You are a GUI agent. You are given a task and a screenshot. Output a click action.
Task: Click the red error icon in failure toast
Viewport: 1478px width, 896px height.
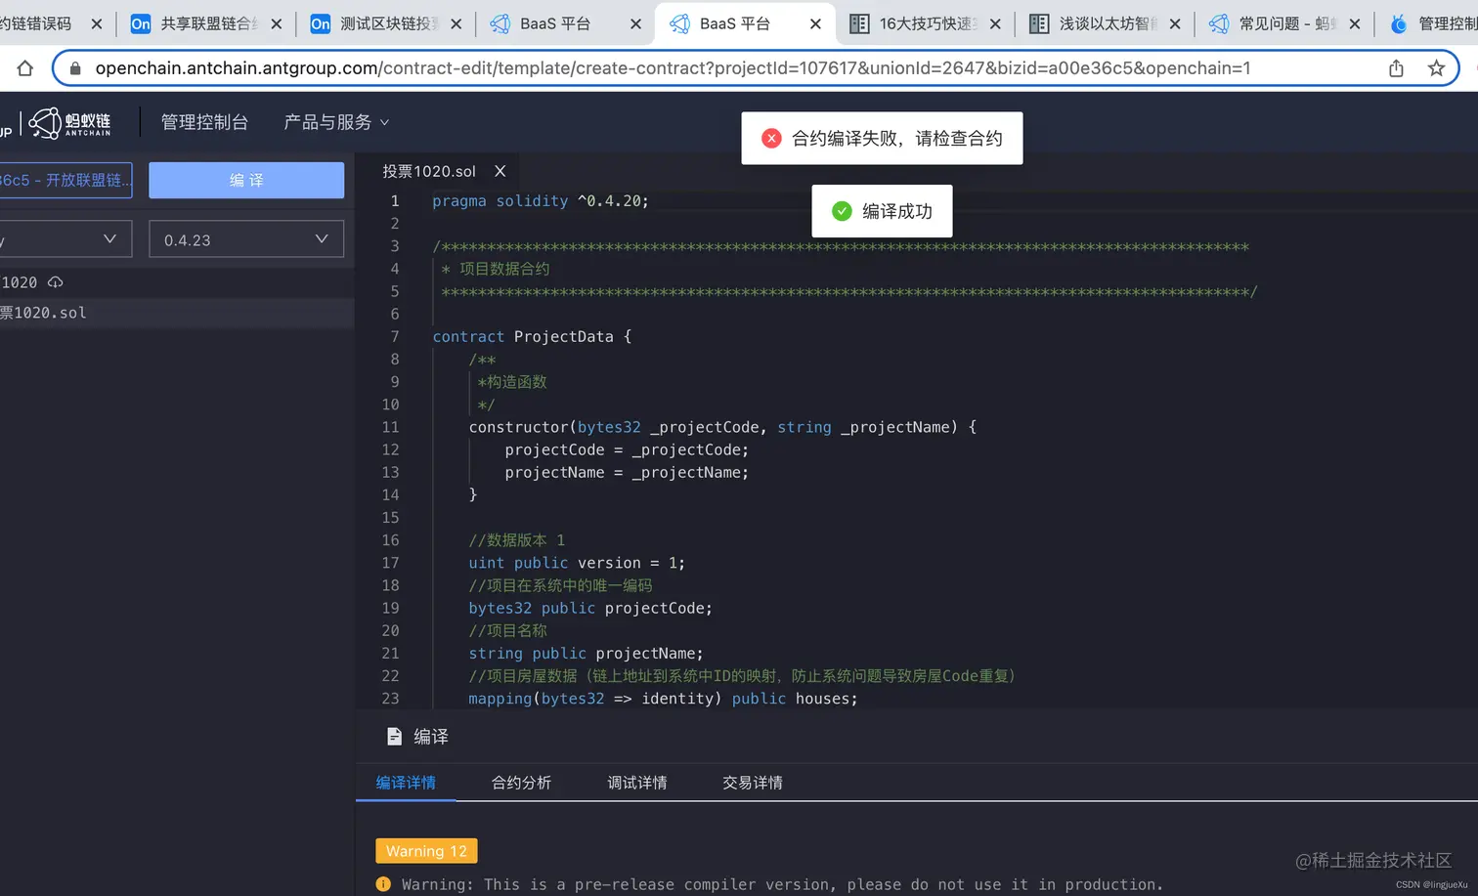tap(771, 138)
